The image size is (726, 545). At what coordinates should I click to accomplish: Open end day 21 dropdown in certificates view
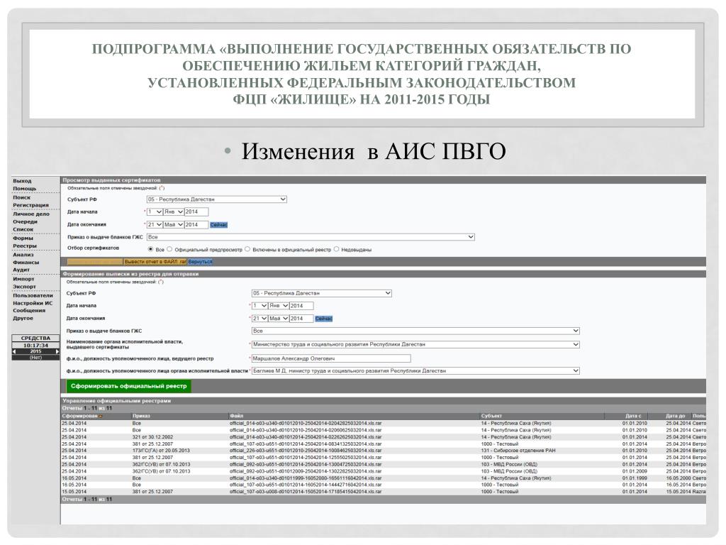coord(155,225)
